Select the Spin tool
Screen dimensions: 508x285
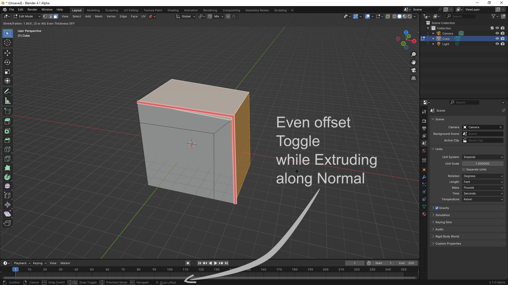pyautogui.click(x=7, y=177)
